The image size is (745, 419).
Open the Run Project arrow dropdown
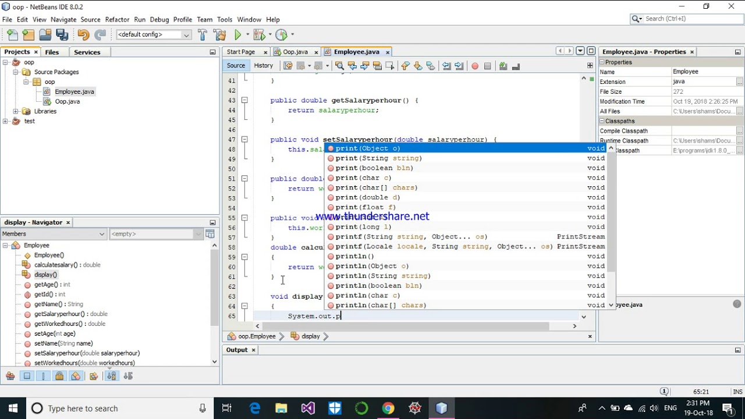247,35
